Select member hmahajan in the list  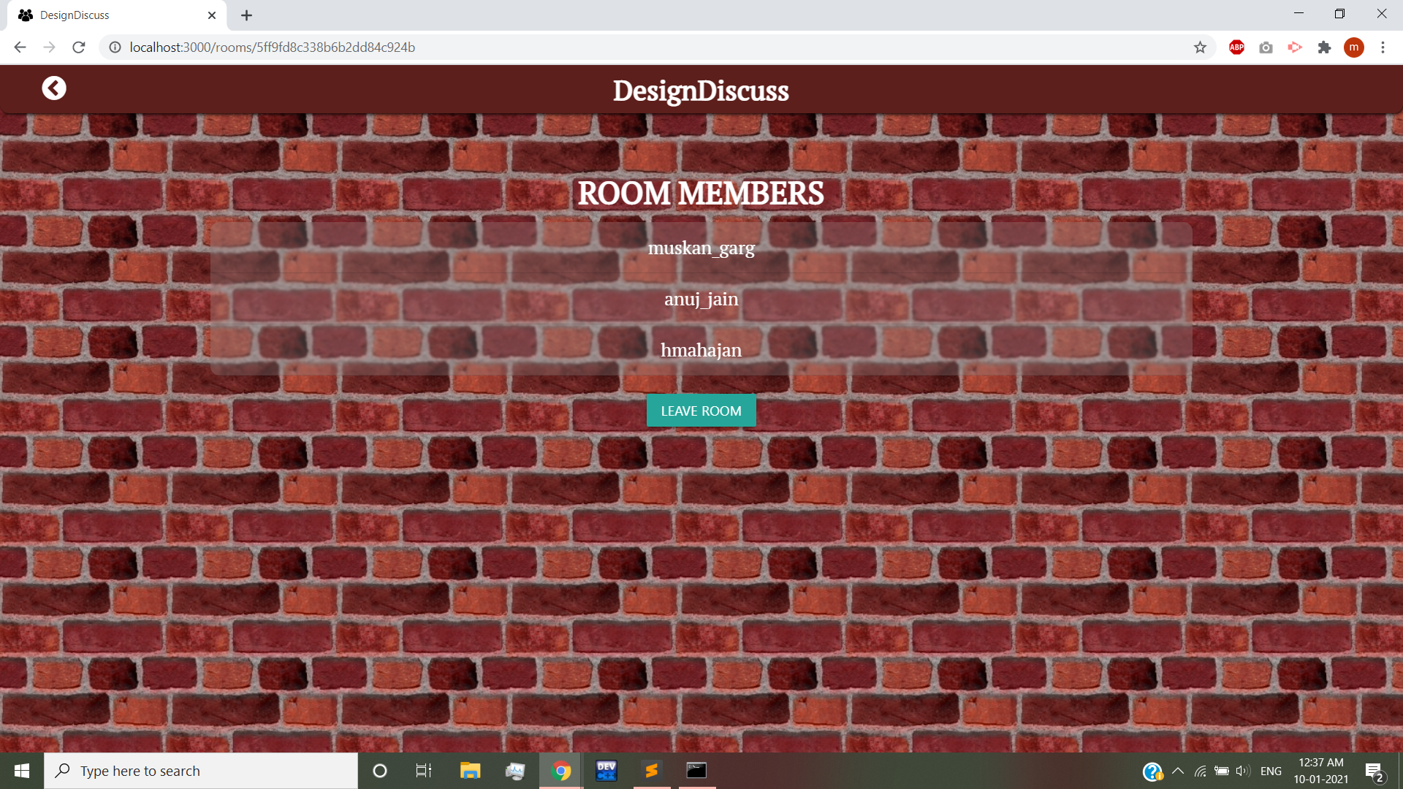[701, 351]
